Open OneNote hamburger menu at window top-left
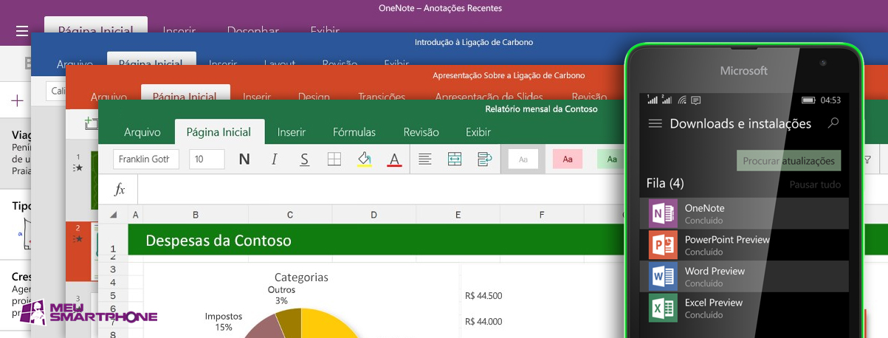The height and width of the screenshot is (338, 888). pos(22,31)
